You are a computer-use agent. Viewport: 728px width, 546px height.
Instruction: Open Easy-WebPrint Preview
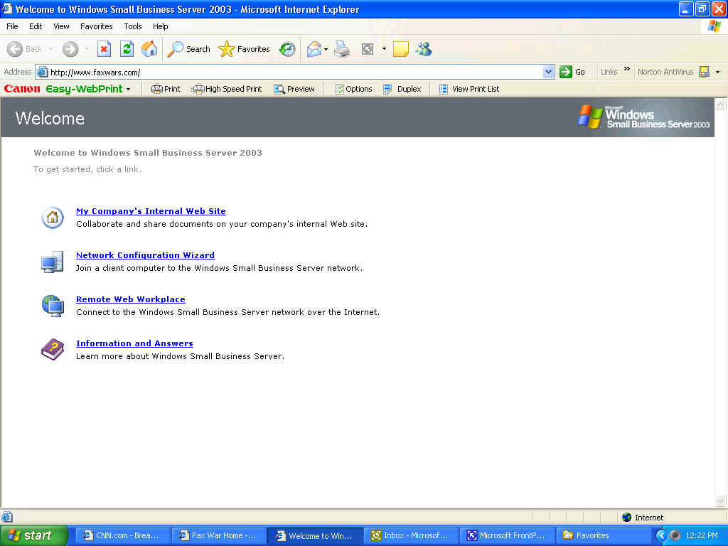294,89
